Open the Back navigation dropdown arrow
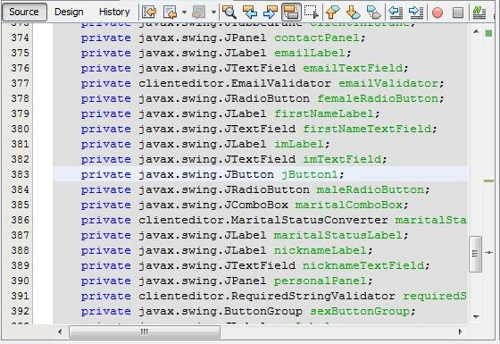This screenshot has width=500, height=344. click(184, 13)
